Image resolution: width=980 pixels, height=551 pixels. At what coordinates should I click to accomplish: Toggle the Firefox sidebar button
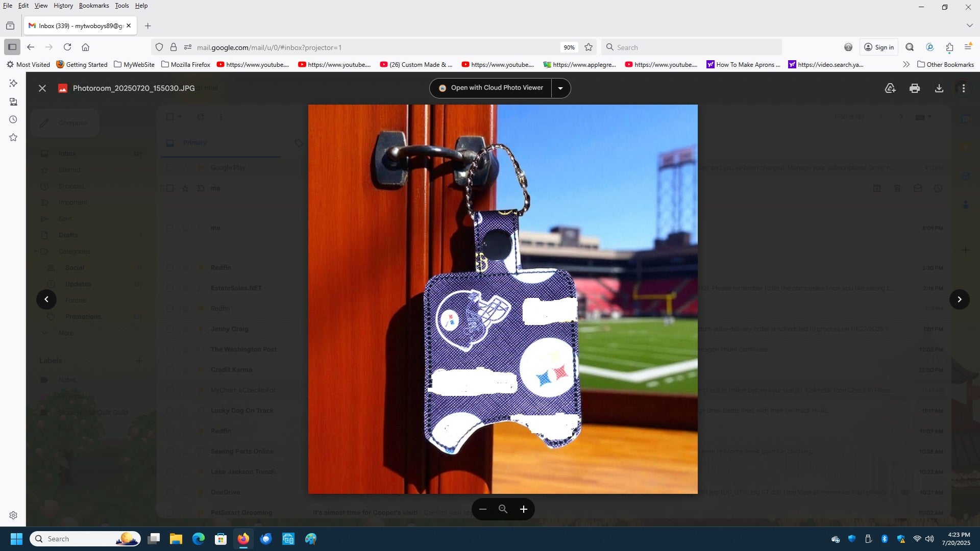[12, 47]
